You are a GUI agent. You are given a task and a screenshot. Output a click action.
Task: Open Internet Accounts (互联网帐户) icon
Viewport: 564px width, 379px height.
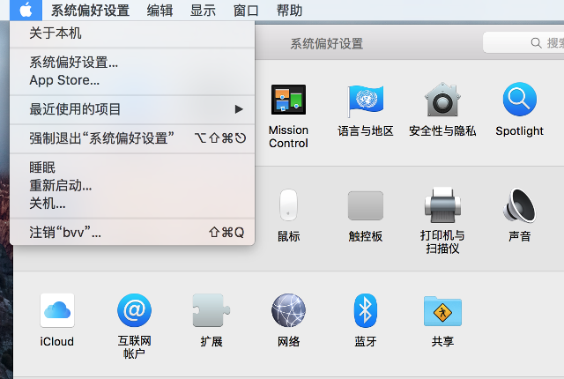(x=134, y=310)
